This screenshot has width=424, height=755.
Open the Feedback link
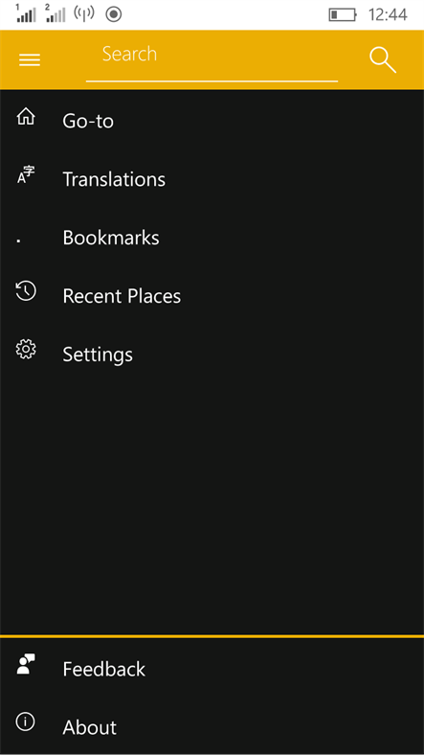coord(103,669)
